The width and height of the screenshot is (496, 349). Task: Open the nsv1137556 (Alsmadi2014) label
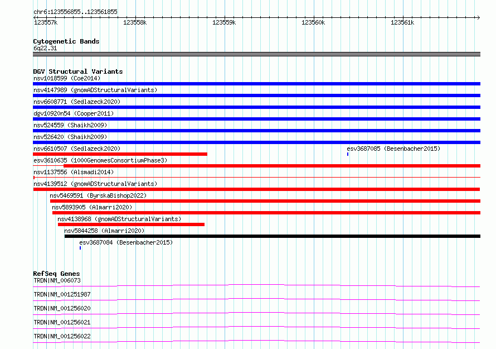(x=74, y=172)
